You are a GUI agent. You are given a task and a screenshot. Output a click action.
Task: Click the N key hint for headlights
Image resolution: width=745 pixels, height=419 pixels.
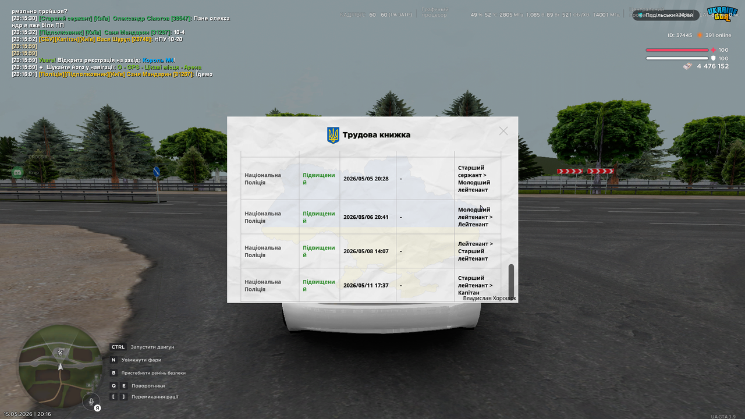(x=113, y=360)
